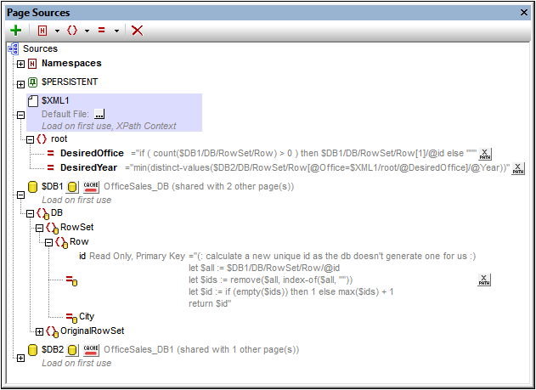Expand the Namespaces node
The height and width of the screenshot is (390, 536).
click(21, 64)
